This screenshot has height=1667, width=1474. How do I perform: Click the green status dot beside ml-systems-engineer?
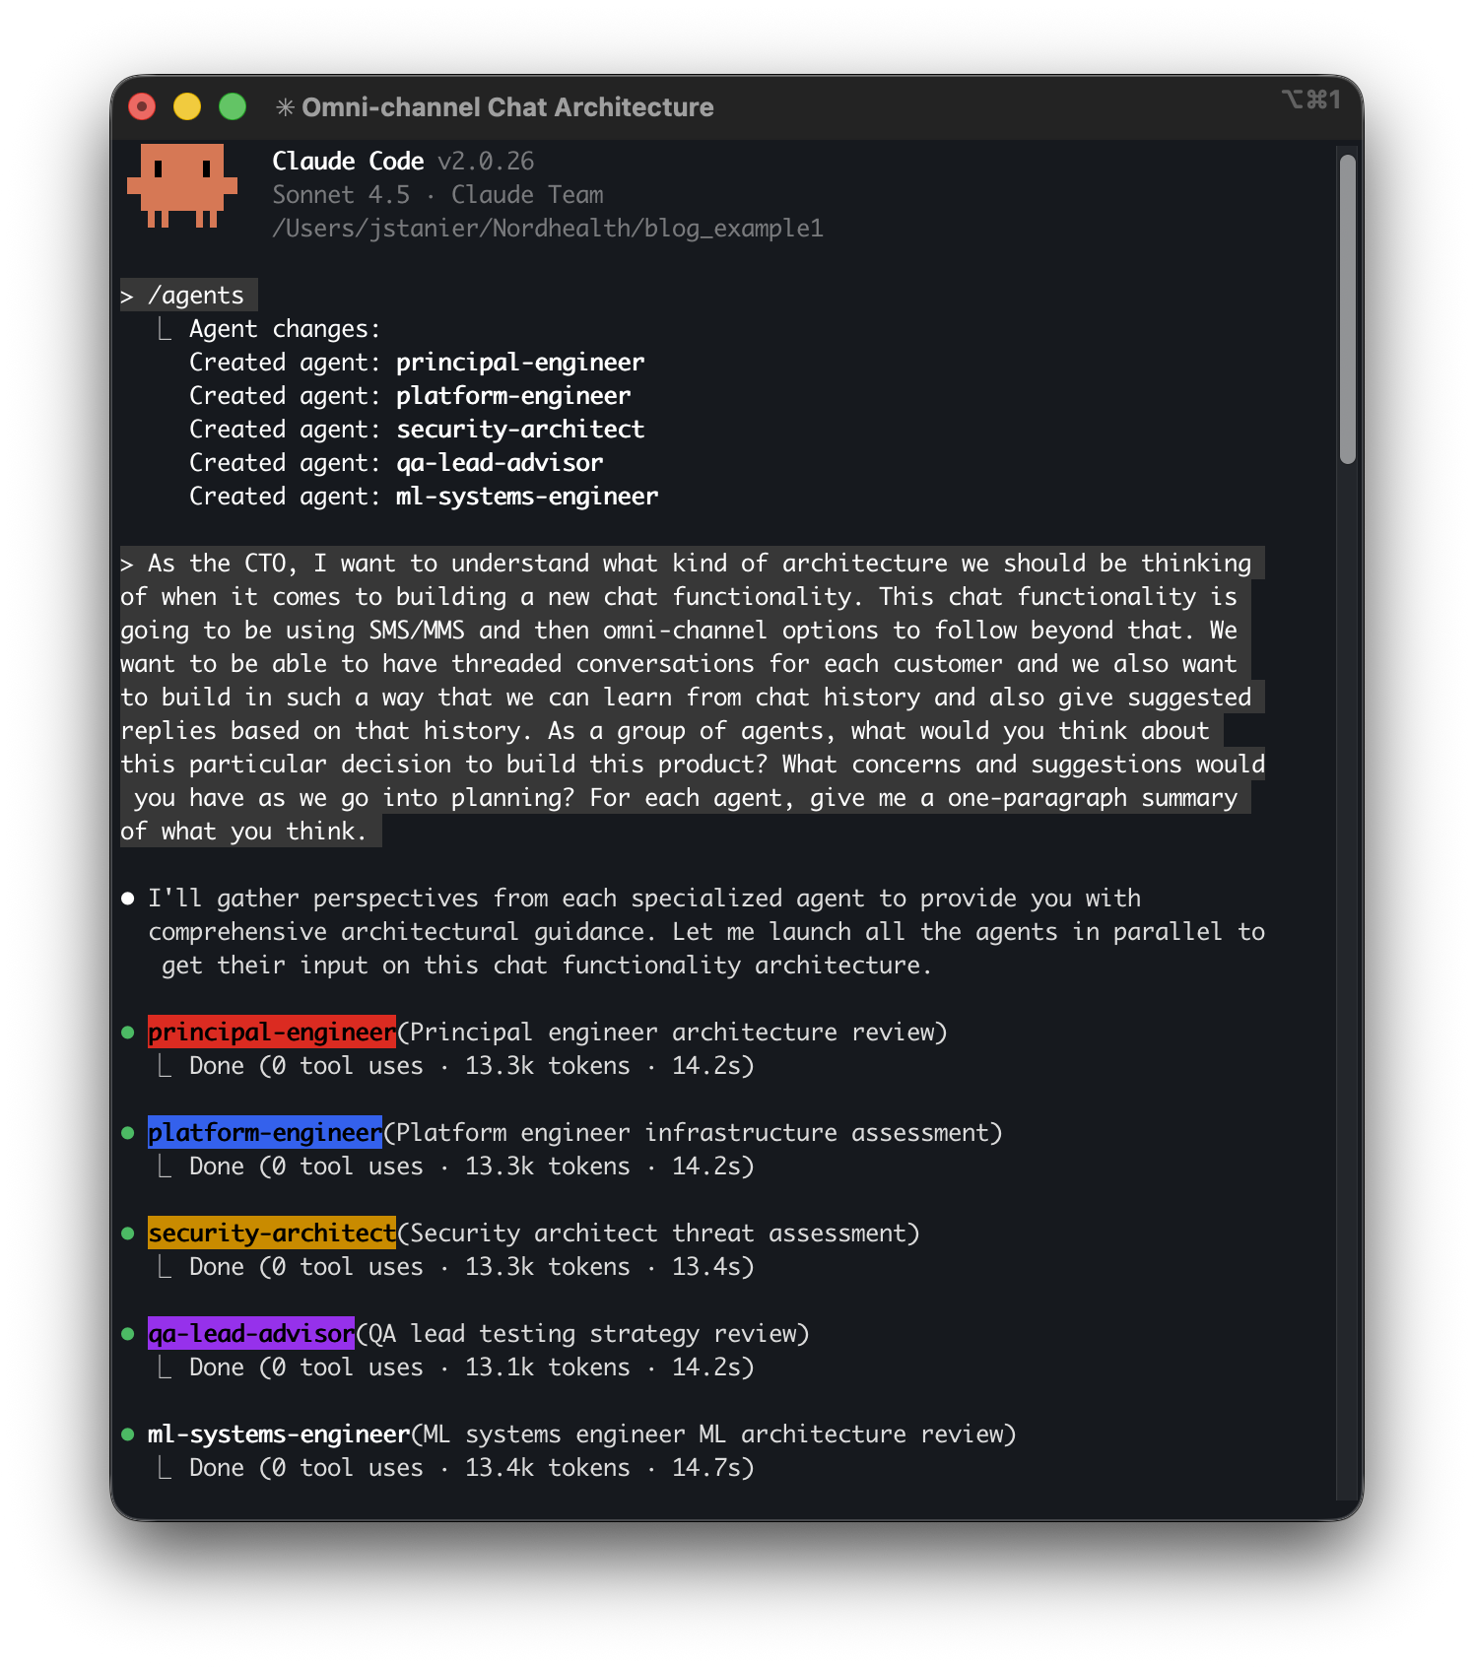pyautogui.click(x=128, y=1434)
